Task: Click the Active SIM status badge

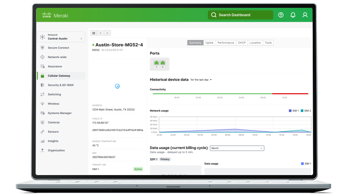Action: coord(138,169)
